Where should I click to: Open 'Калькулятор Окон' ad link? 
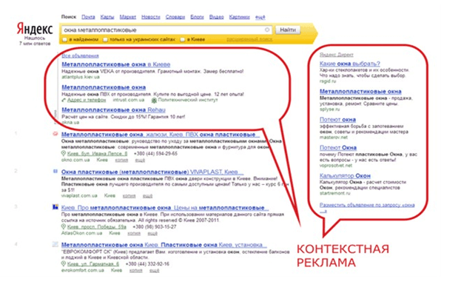point(345,175)
